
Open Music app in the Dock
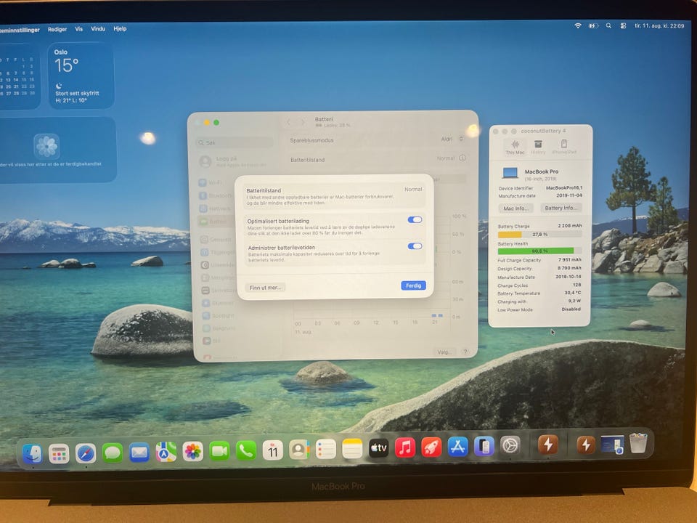[x=405, y=447]
